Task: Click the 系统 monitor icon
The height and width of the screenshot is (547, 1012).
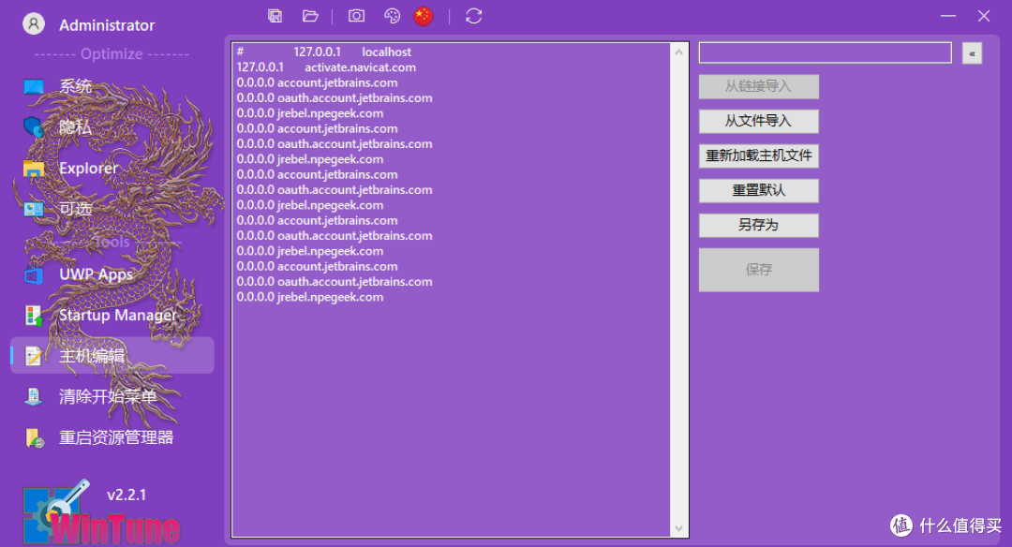Action: tap(34, 86)
